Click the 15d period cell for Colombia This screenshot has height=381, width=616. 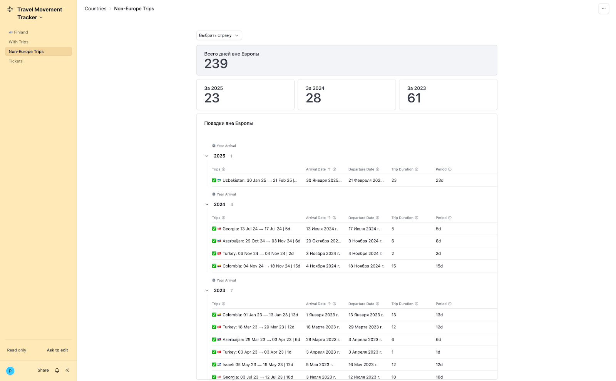(x=439, y=266)
